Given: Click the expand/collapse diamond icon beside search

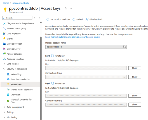Looking at the screenshot, I should pyautogui.click(x=35, y=18).
